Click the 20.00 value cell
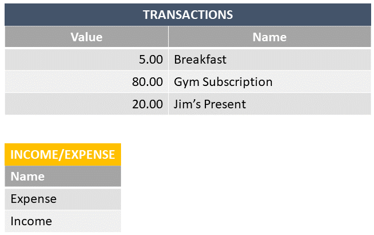 (x=147, y=104)
